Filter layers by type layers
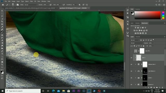 click(x=146, y=40)
